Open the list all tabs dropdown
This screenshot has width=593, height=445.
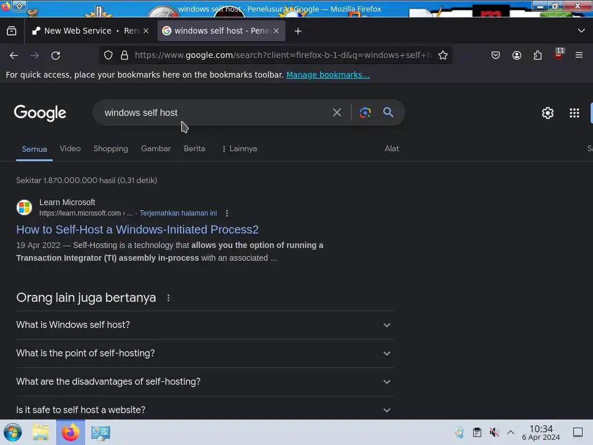[x=581, y=31]
